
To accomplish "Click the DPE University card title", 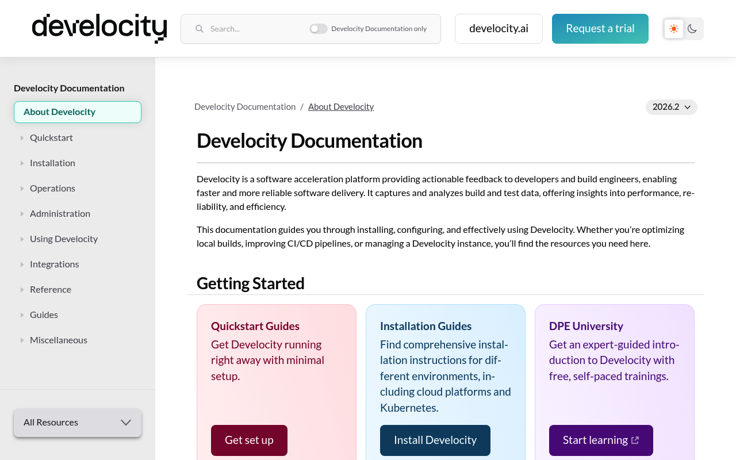I will [x=586, y=326].
